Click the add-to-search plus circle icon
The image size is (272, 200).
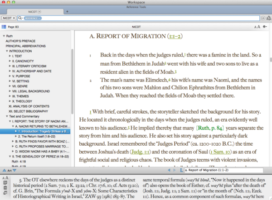coord(263,18)
